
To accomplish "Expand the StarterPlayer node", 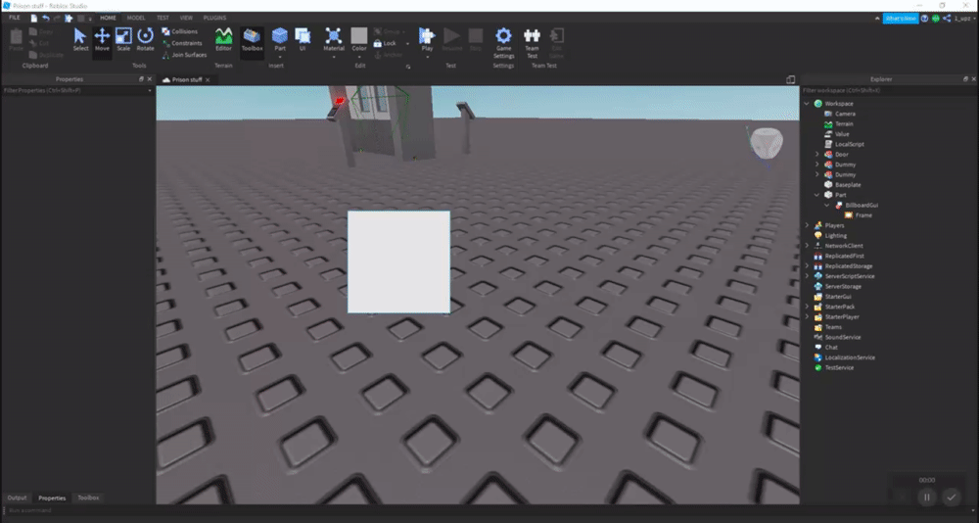I will pos(807,316).
